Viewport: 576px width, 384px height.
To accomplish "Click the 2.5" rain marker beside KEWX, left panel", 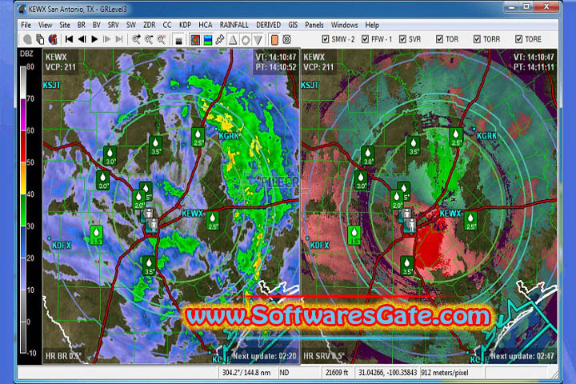I will pos(212,222).
